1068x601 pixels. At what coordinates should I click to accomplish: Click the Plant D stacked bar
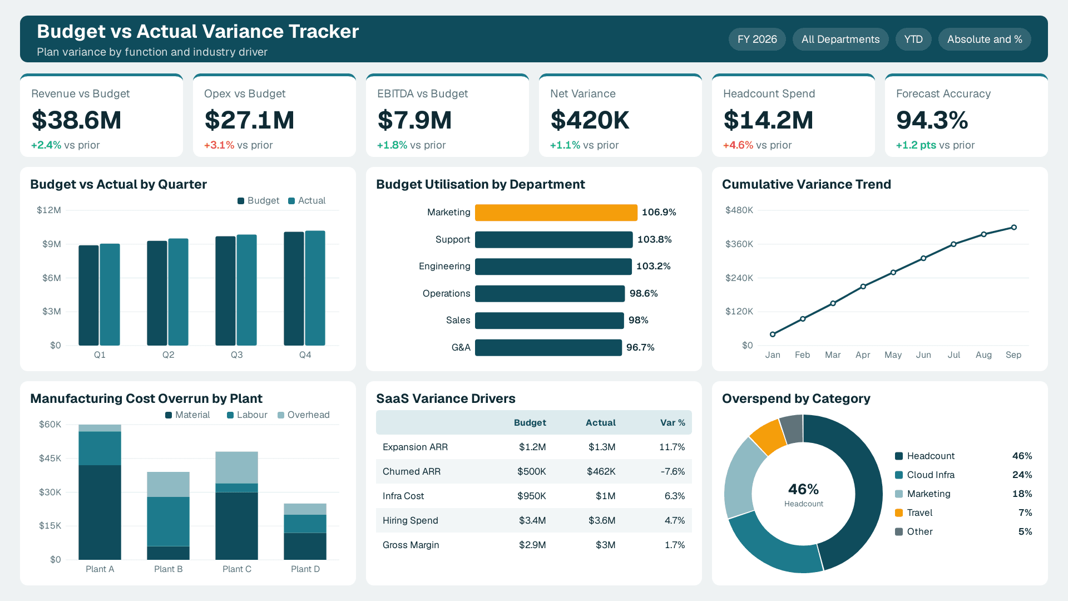(305, 532)
